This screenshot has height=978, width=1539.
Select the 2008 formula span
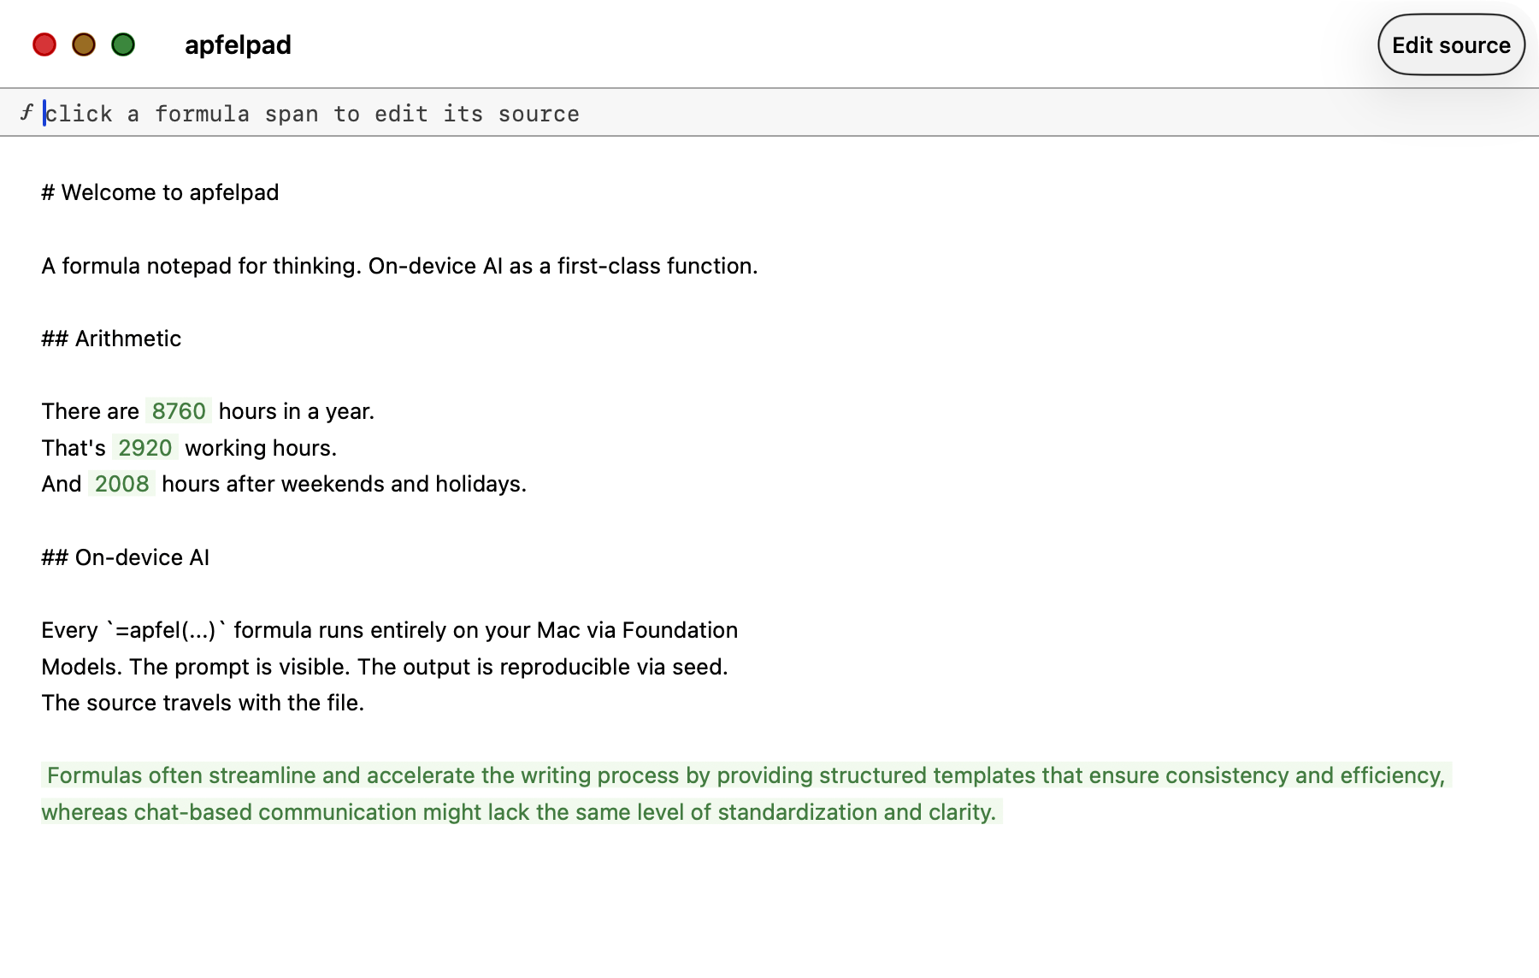[x=121, y=484]
